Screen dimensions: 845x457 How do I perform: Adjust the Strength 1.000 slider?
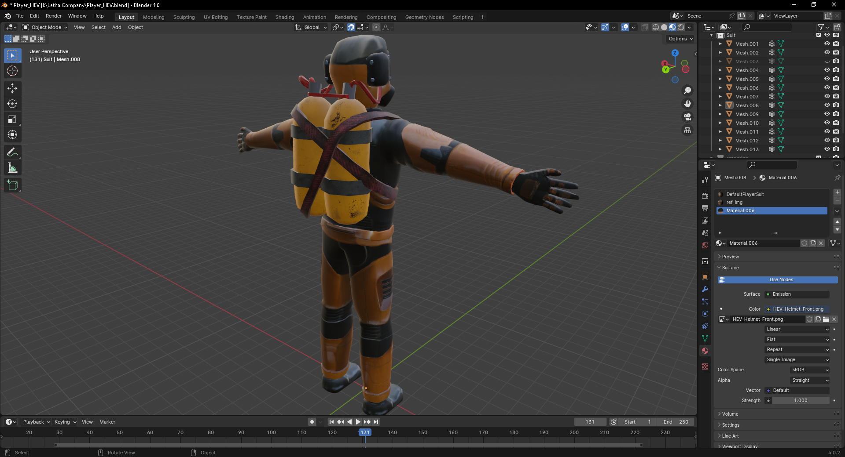[x=801, y=401]
